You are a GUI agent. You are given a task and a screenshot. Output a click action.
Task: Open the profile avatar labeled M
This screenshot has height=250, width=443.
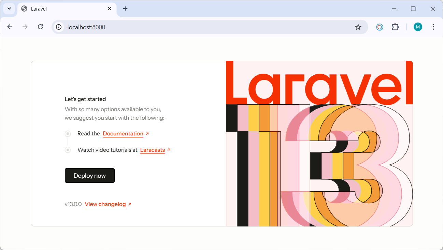tap(418, 27)
